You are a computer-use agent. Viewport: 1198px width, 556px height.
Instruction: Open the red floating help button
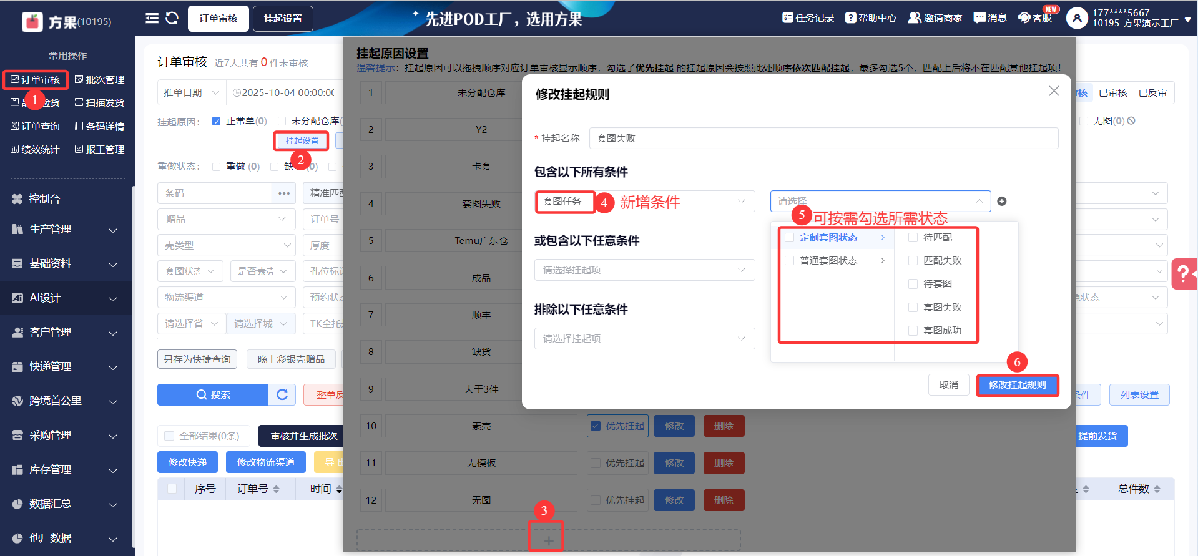coord(1184,274)
